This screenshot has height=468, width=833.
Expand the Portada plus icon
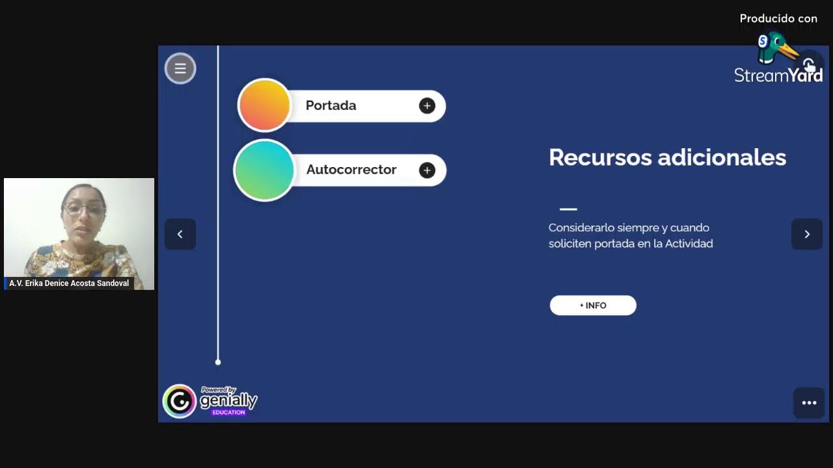427,106
